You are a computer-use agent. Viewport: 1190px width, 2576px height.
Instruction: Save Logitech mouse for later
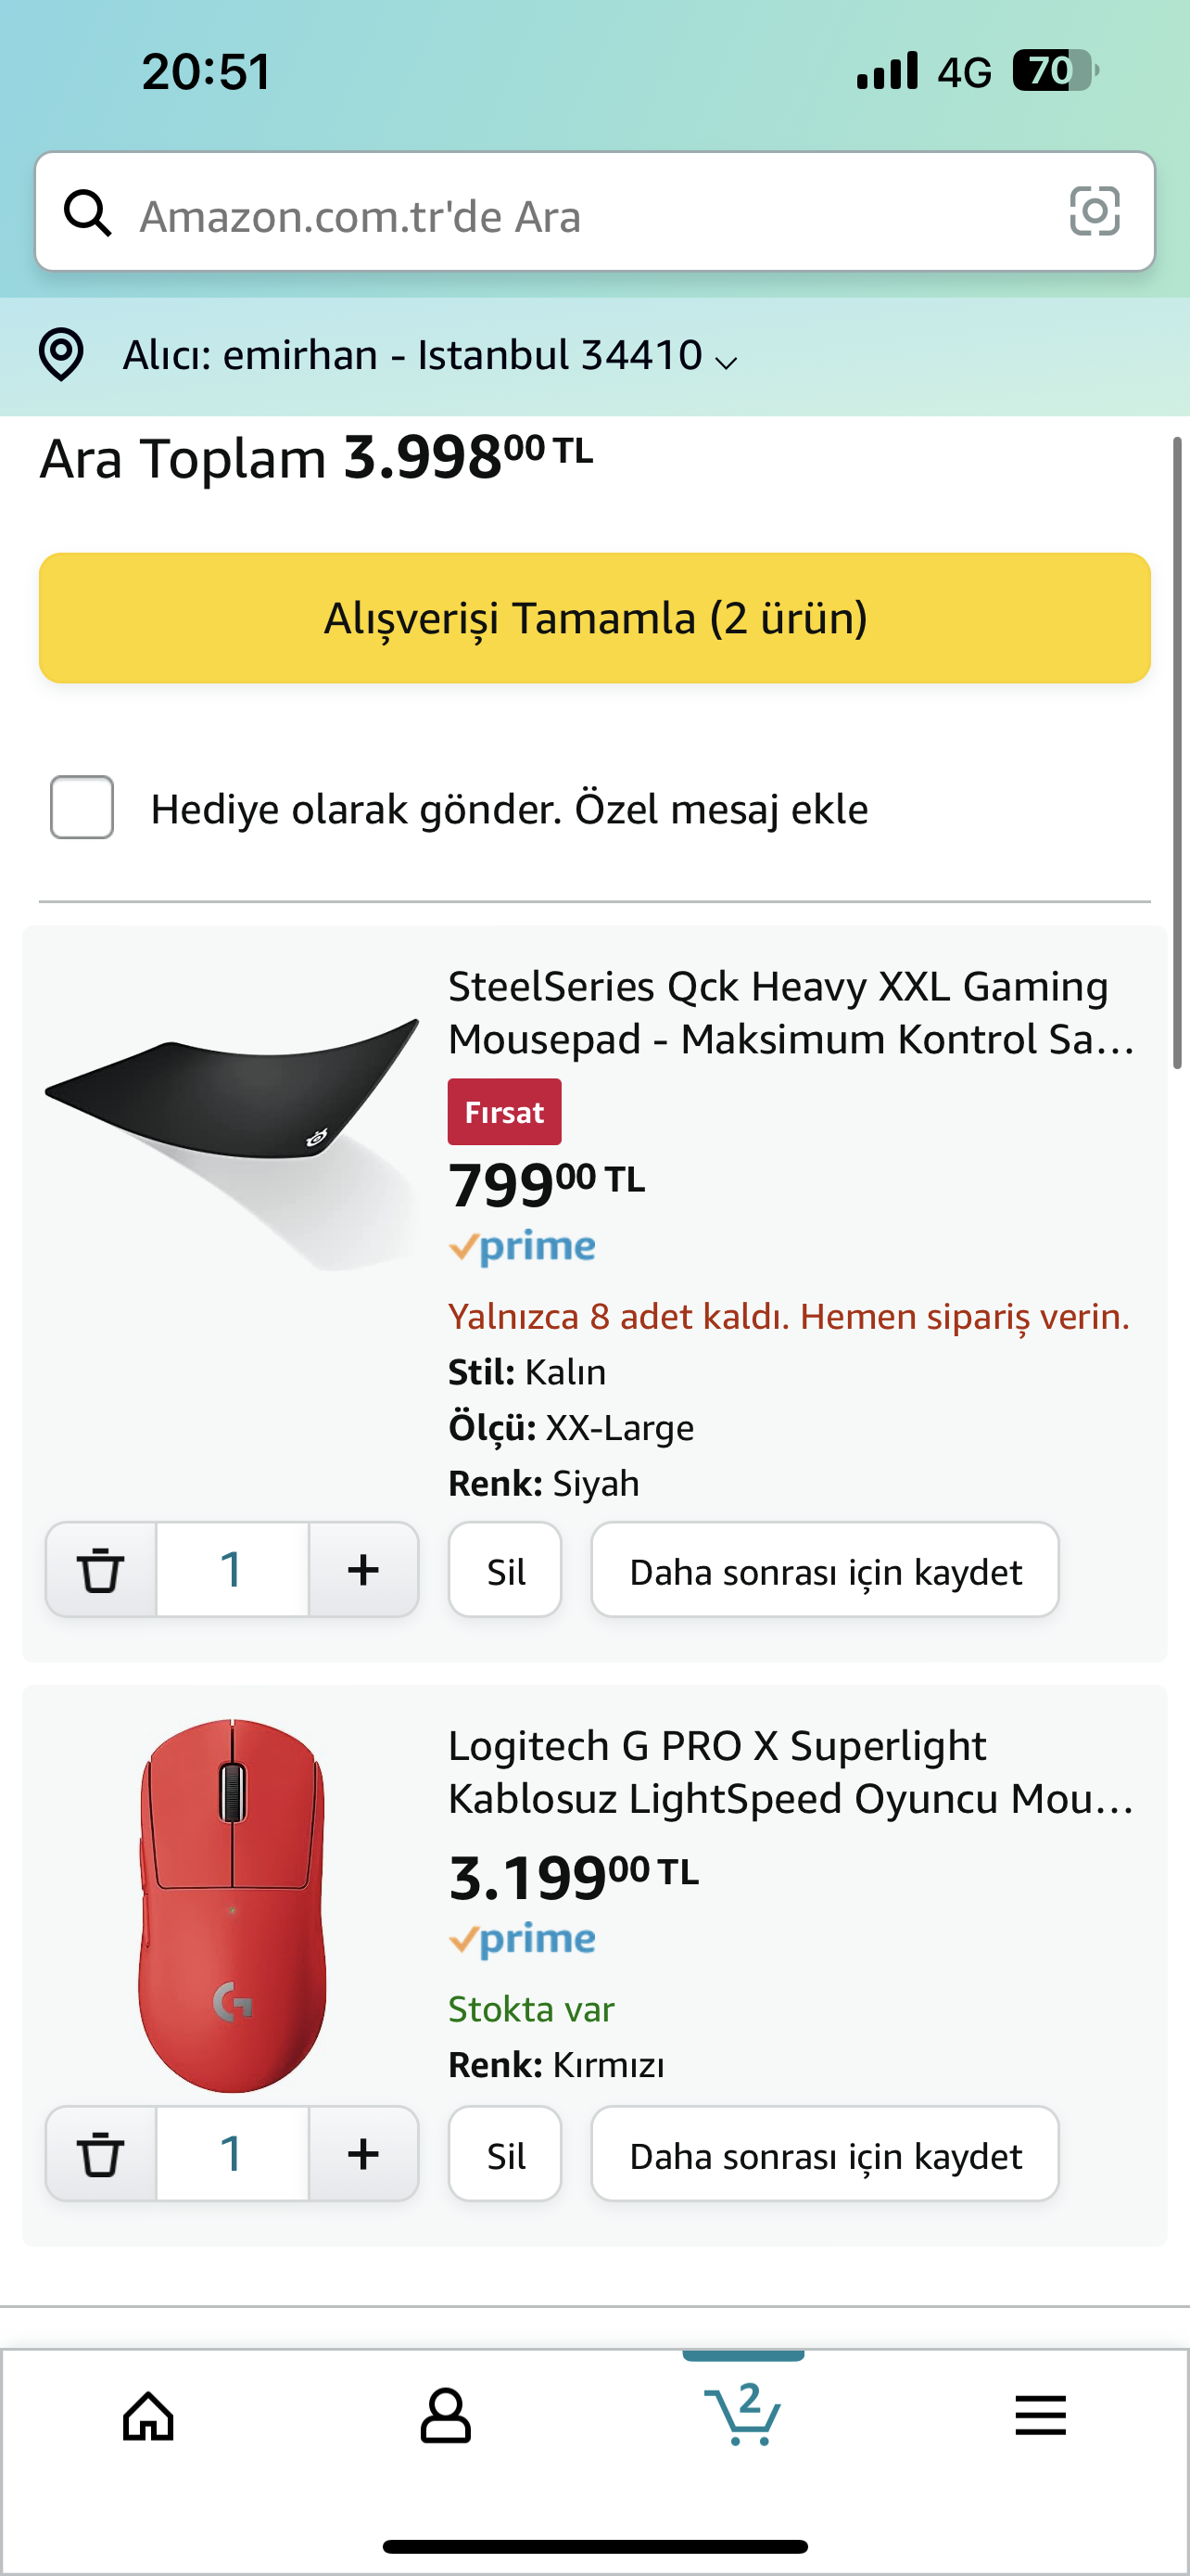coord(824,2154)
